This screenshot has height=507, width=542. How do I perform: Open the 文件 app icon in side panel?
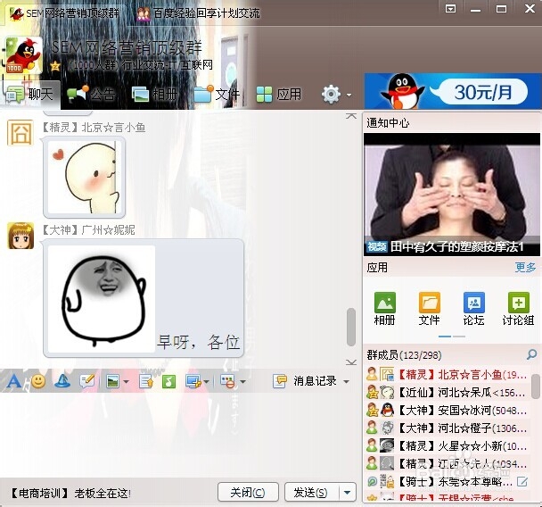point(430,309)
